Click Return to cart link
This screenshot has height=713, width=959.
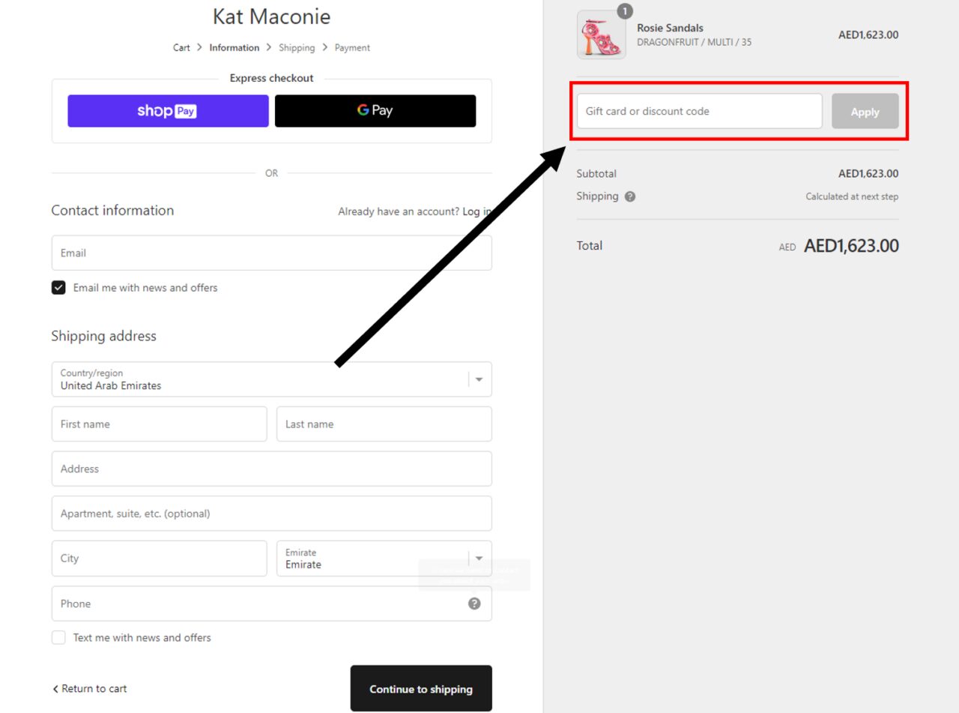pyautogui.click(x=90, y=689)
